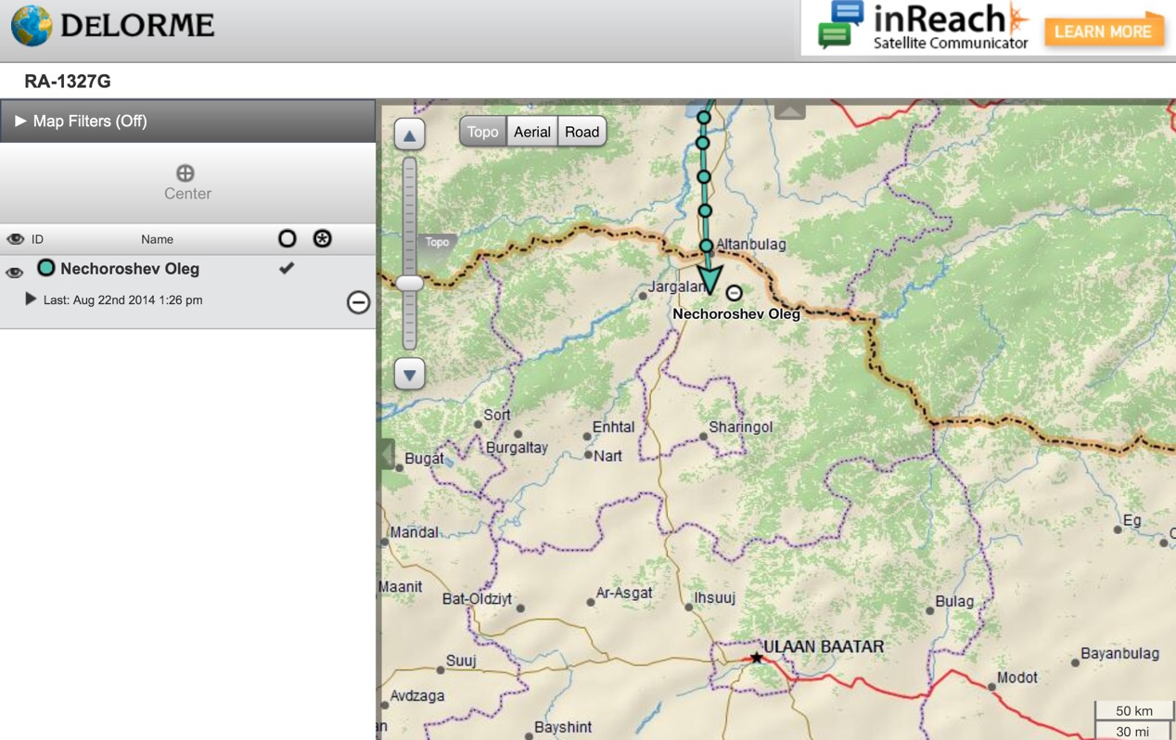Click the star circle column header icon
Image resolution: width=1176 pixels, height=740 pixels.
pos(322,238)
